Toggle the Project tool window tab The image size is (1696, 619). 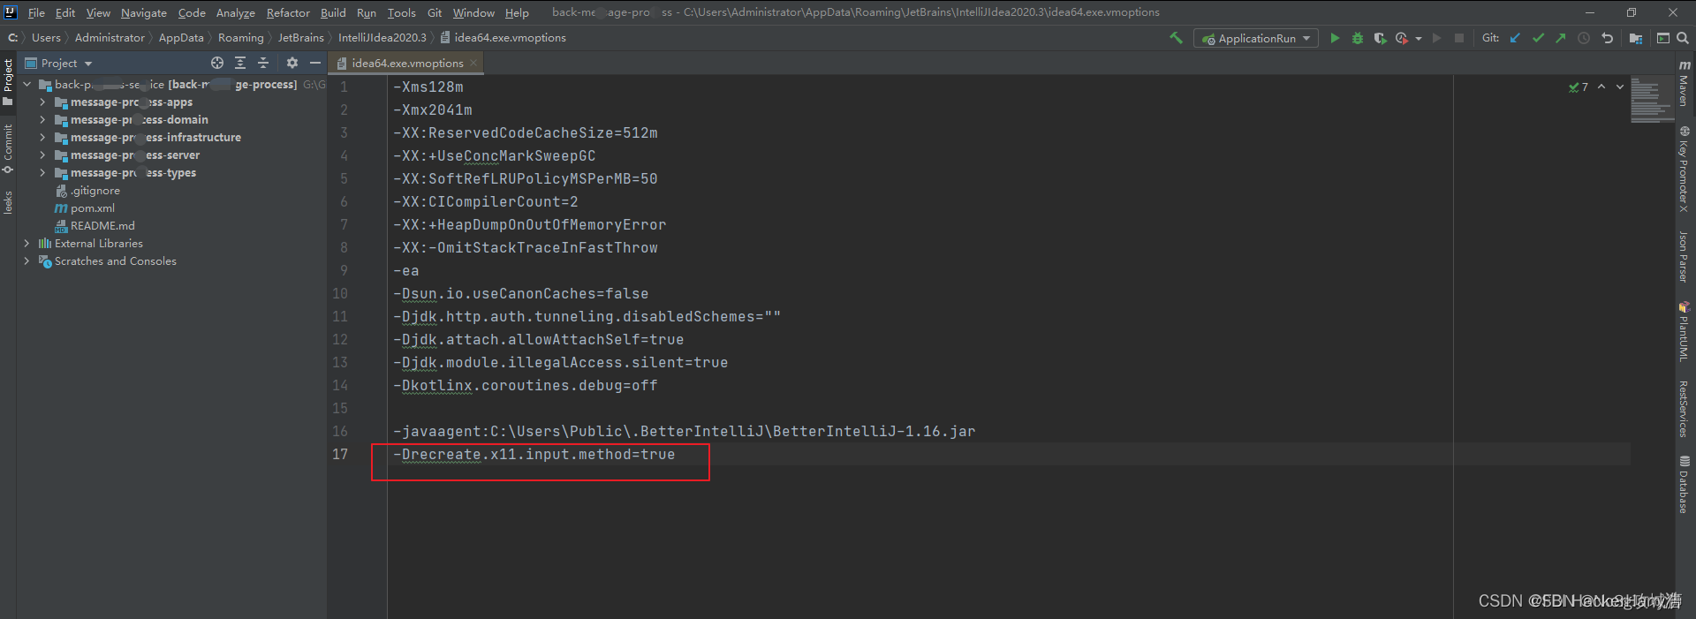[8, 82]
